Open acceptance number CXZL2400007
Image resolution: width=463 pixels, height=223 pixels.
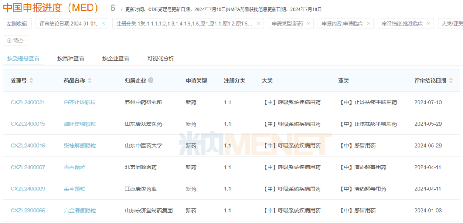click(28, 167)
